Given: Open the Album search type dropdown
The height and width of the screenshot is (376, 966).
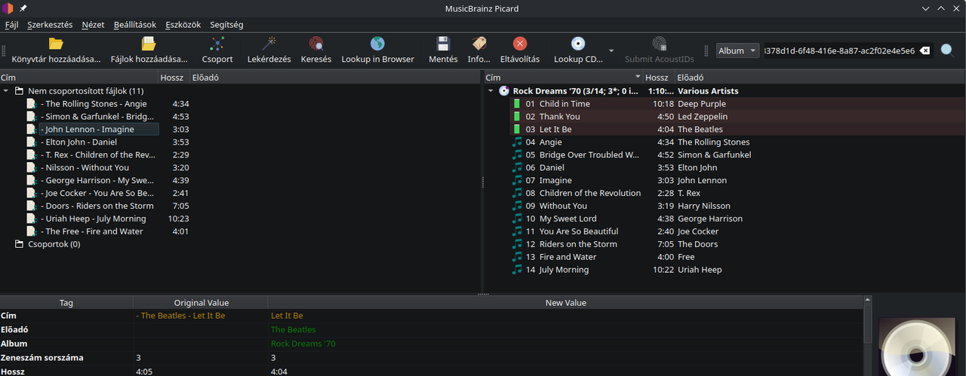Looking at the screenshot, I should (x=737, y=50).
